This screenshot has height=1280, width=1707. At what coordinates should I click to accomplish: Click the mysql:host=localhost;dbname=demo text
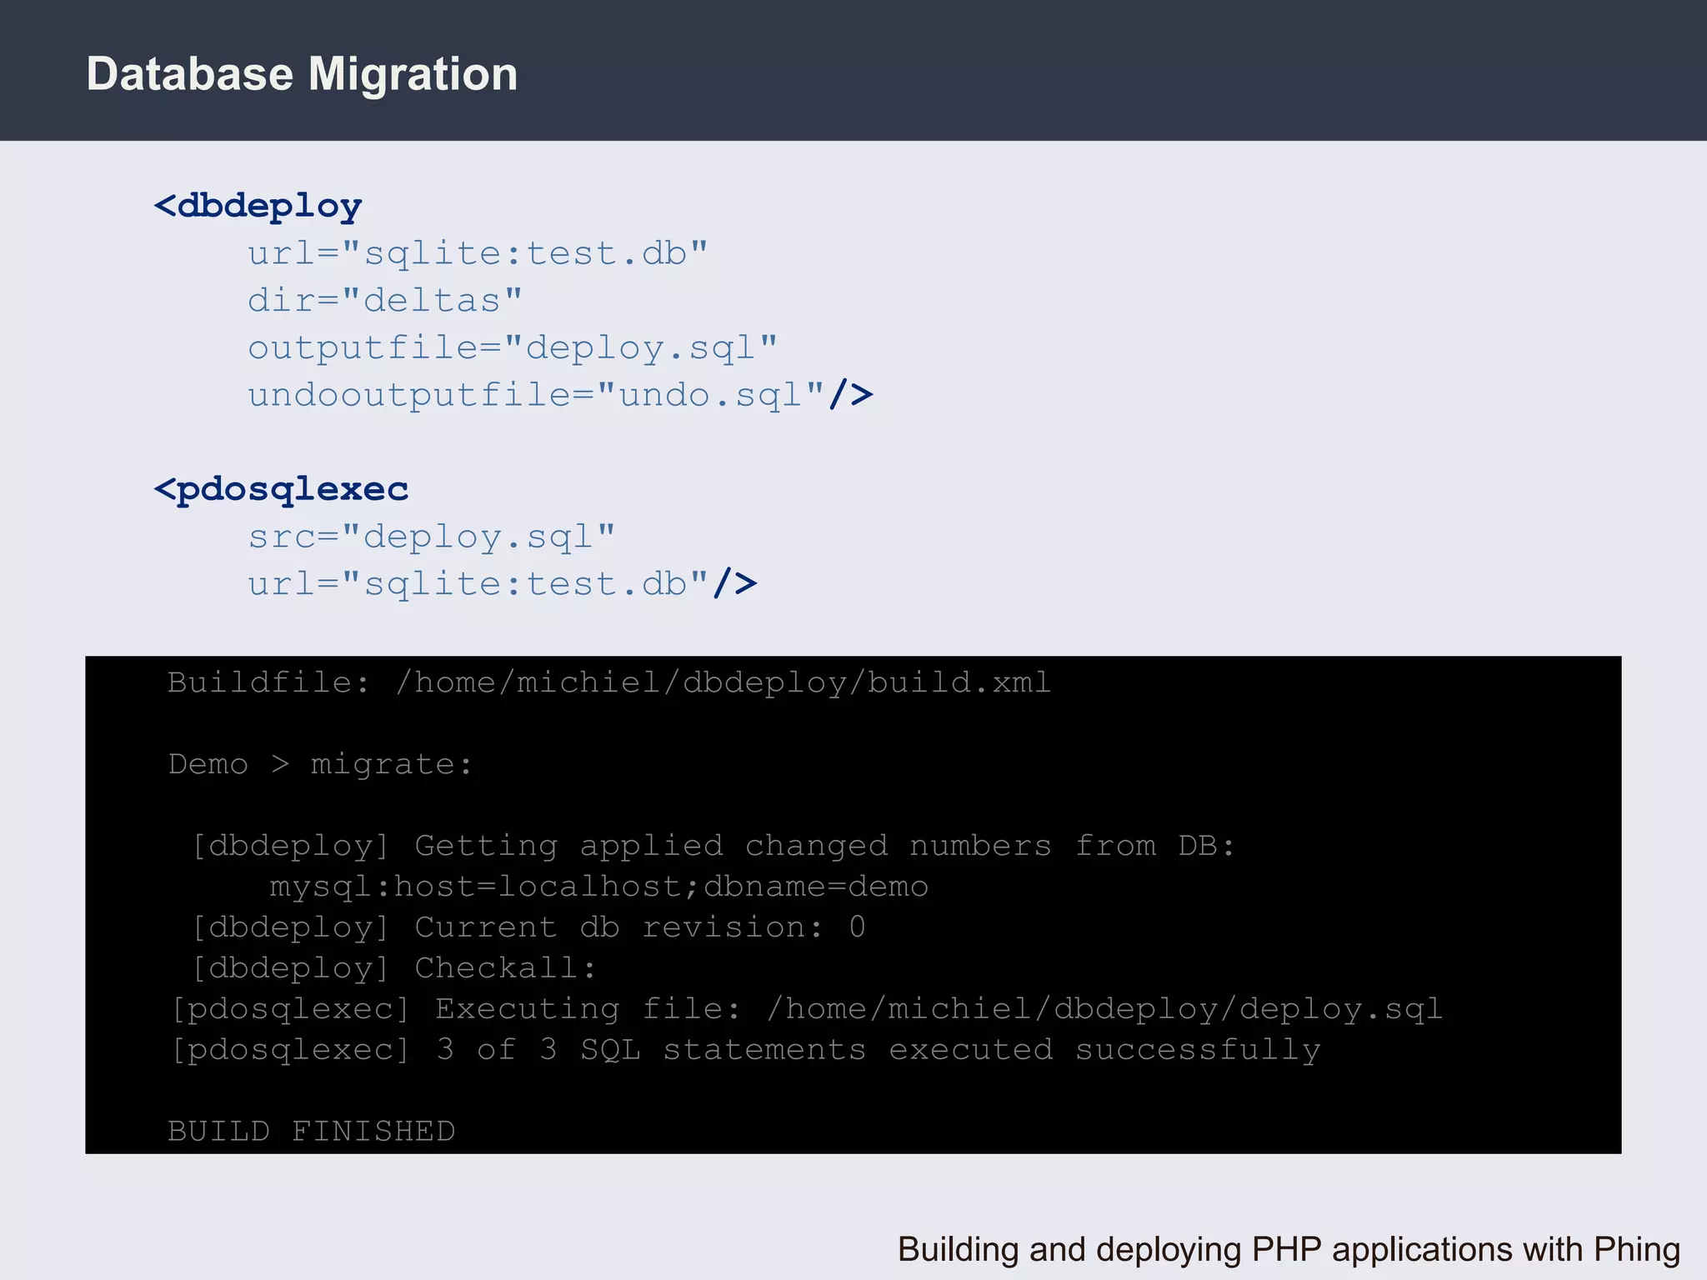(x=598, y=887)
